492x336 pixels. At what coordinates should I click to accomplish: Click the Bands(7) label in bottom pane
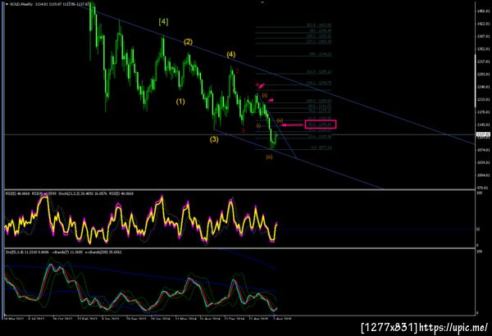(x=62, y=252)
